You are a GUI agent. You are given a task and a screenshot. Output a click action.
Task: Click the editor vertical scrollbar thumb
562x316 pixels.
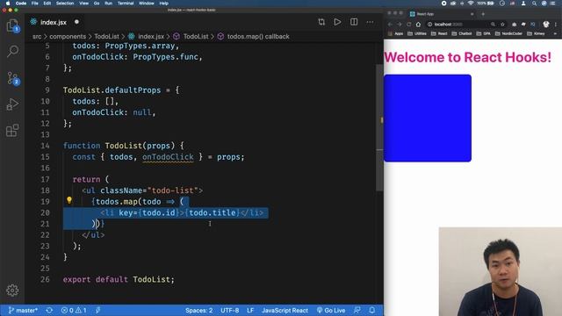[379, 128]
